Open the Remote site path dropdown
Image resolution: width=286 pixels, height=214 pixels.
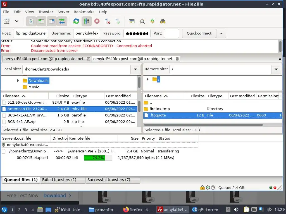[x=276, y=69]
